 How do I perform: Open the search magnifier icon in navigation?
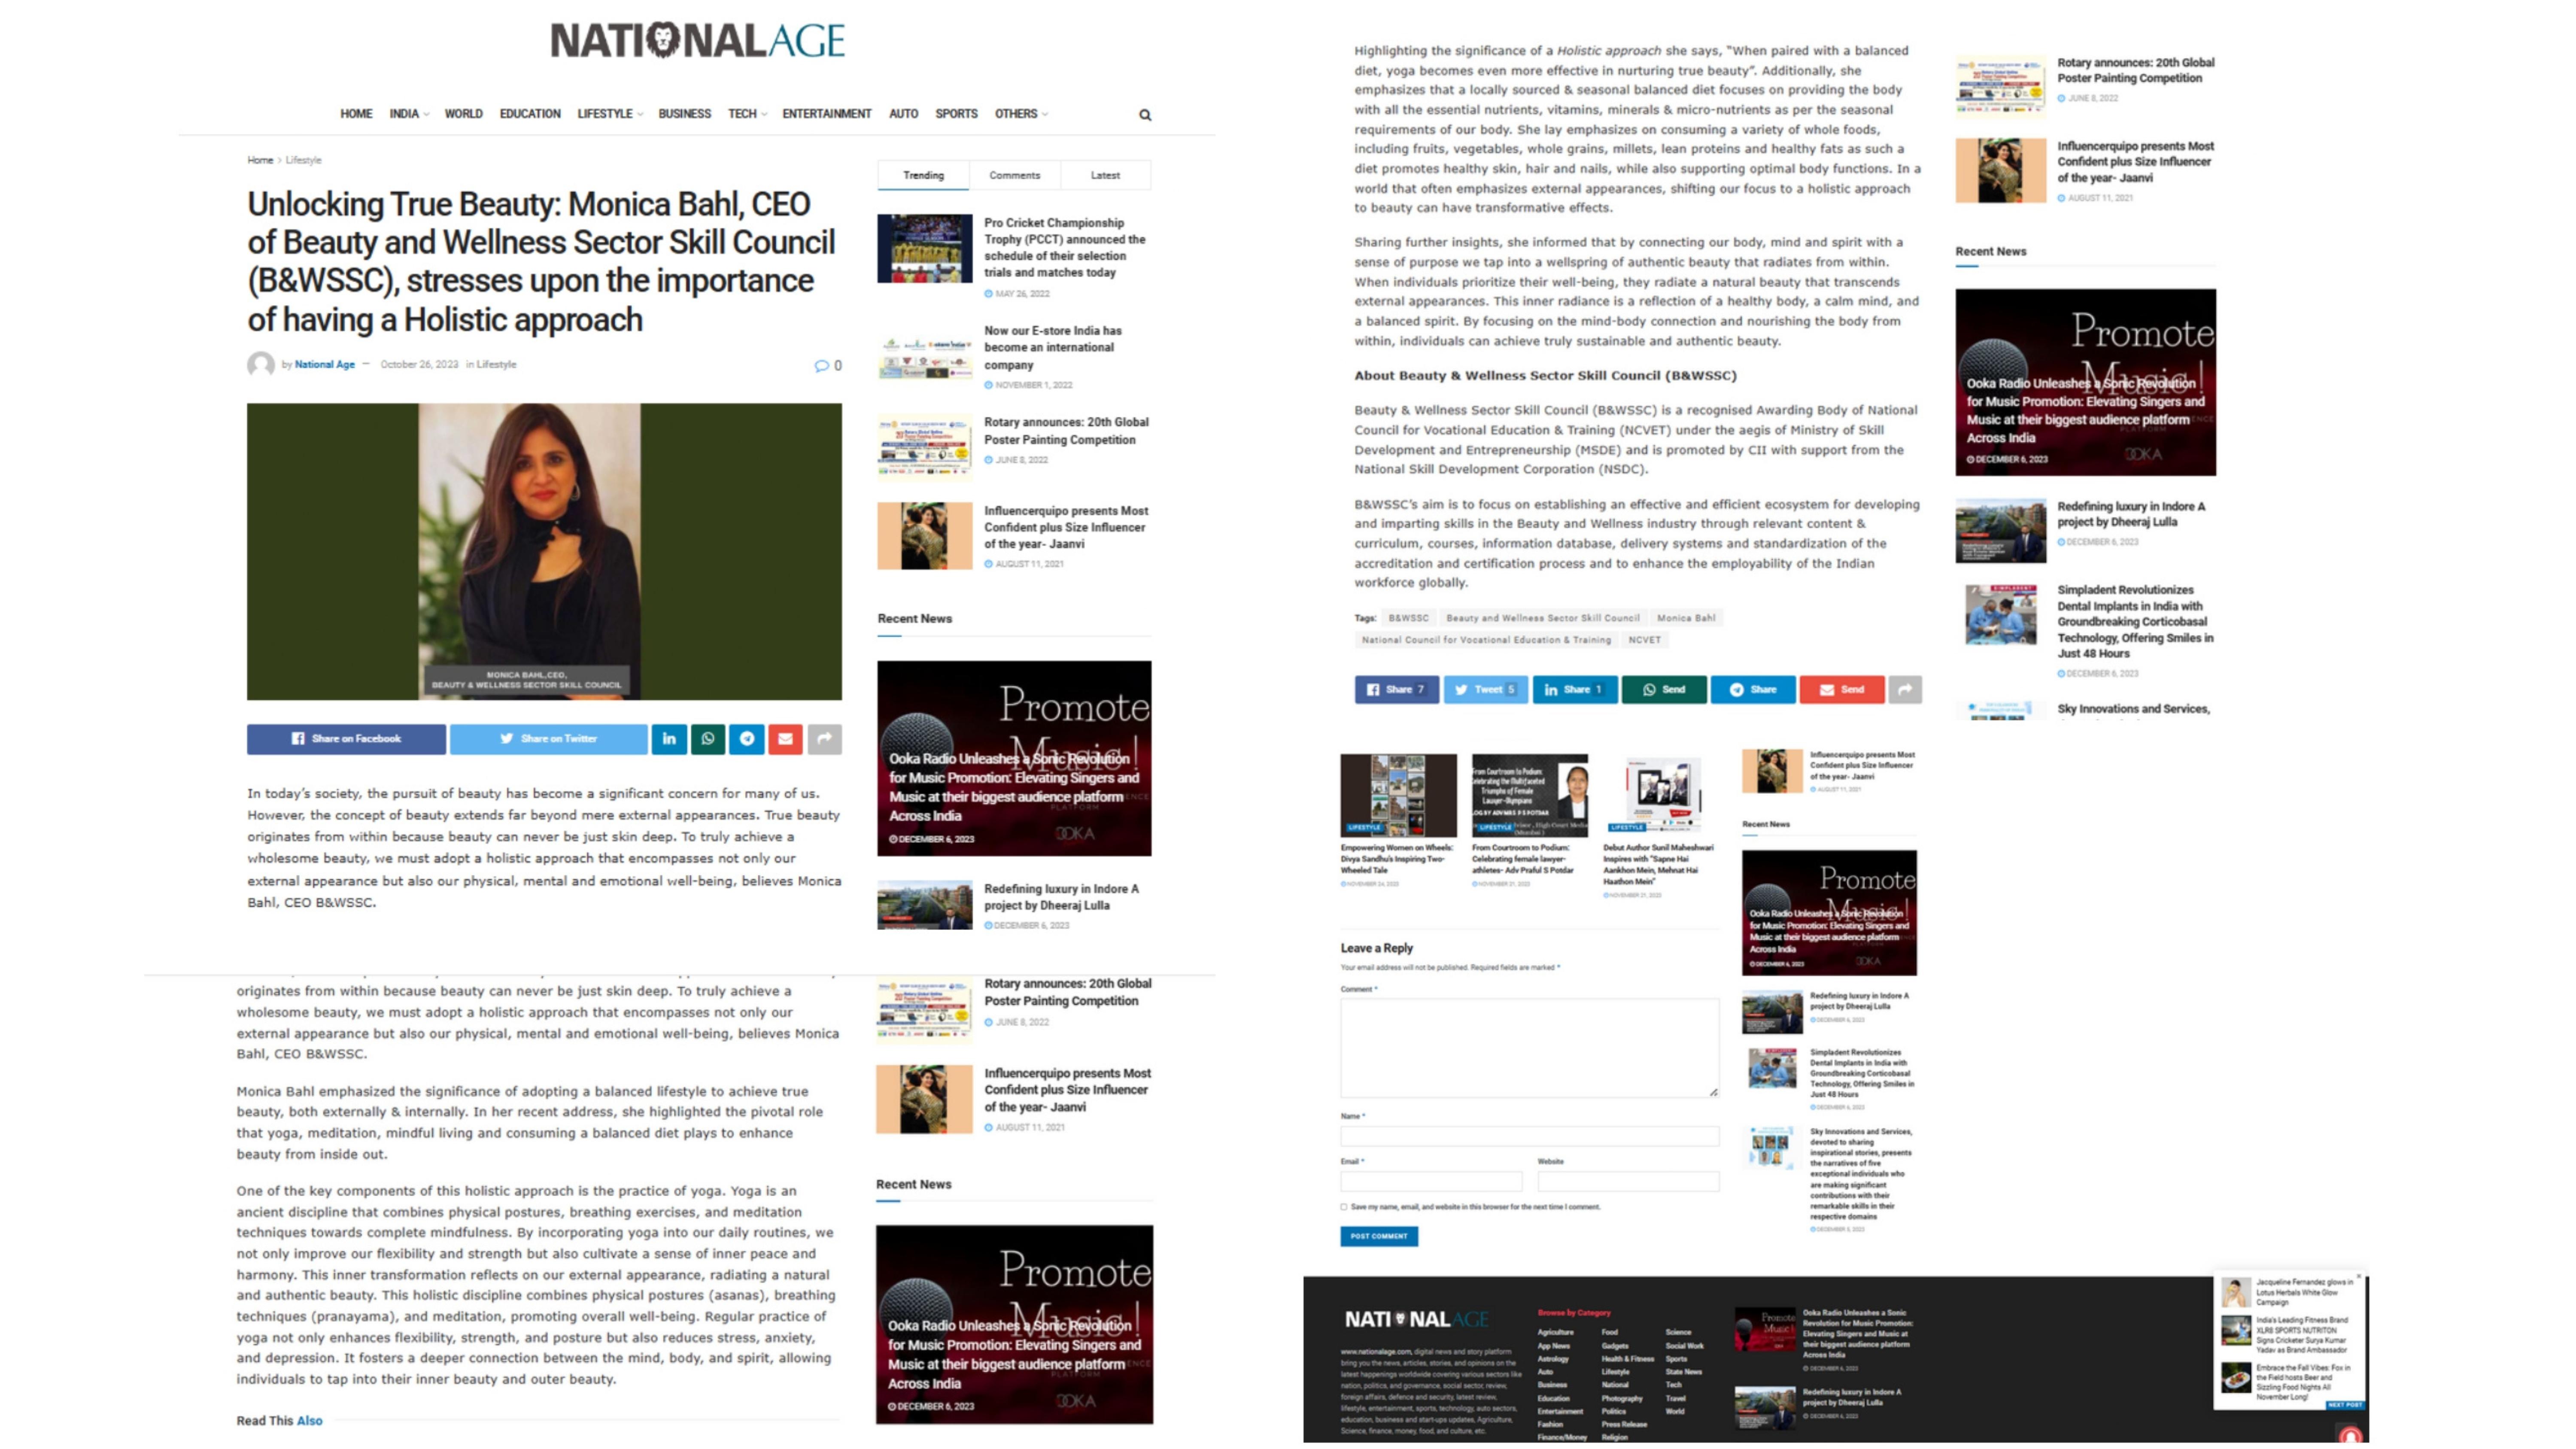point(1145,115)
